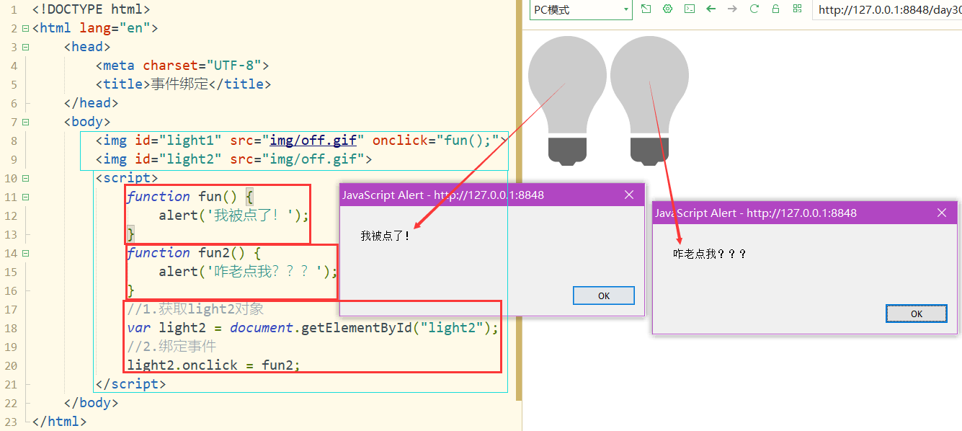Click the comment //2.绑定事件
The image size is (962, 431).
tap(171, 347)
